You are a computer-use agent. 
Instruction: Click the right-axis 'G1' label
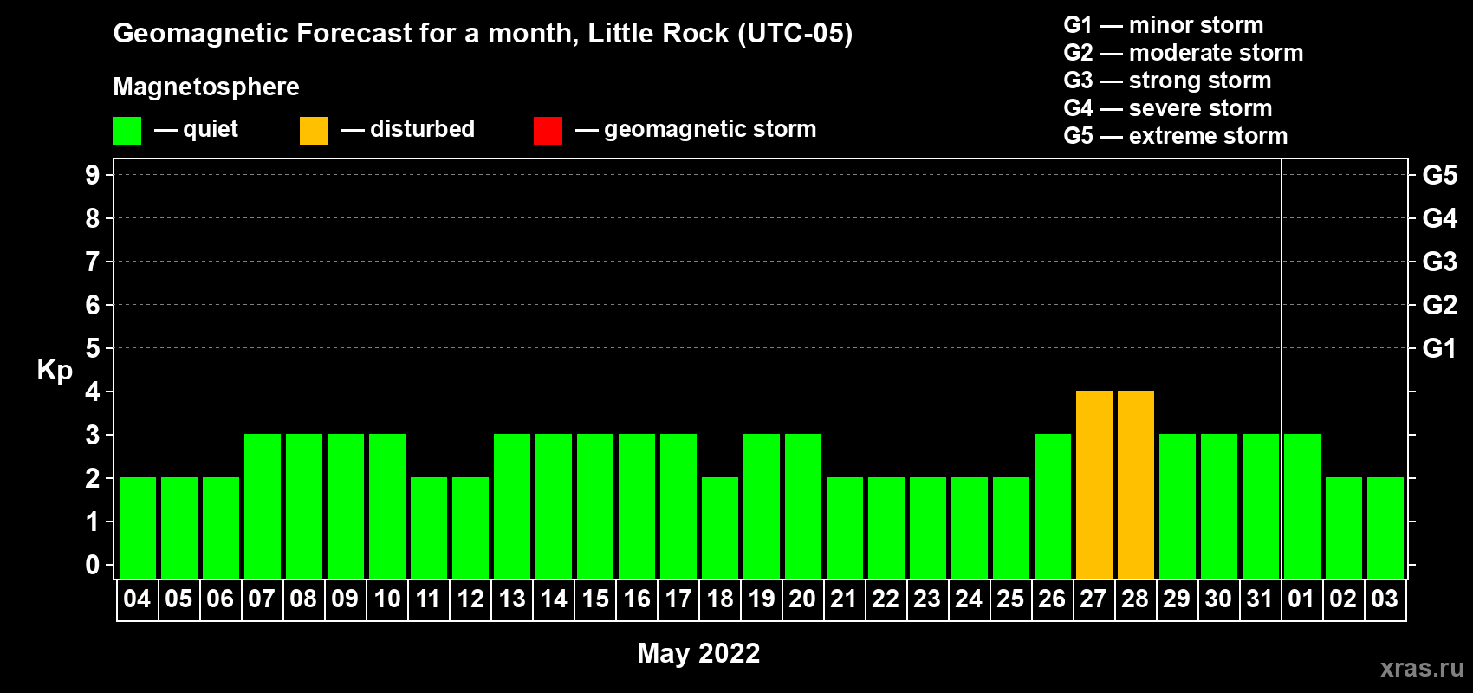pos(1440,348)
